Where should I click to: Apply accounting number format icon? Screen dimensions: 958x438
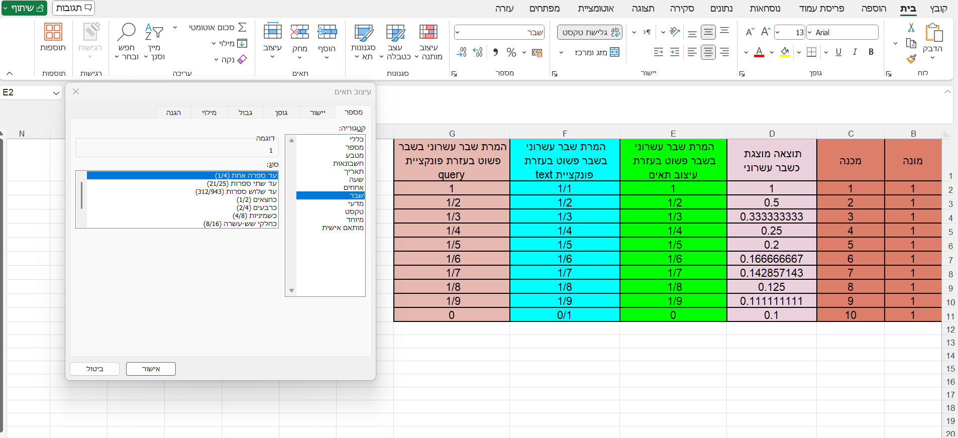pos(537,52)
